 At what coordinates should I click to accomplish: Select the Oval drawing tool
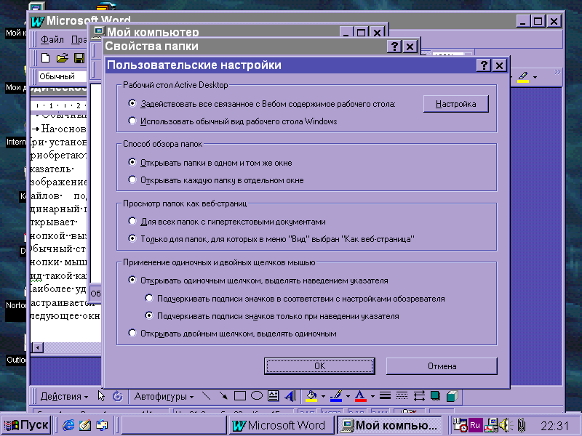(257, 396)
